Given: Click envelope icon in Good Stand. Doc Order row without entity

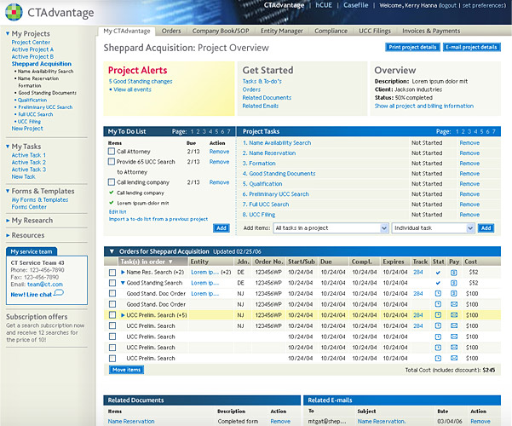Looking at the screenshot, I should coord(454,304).
